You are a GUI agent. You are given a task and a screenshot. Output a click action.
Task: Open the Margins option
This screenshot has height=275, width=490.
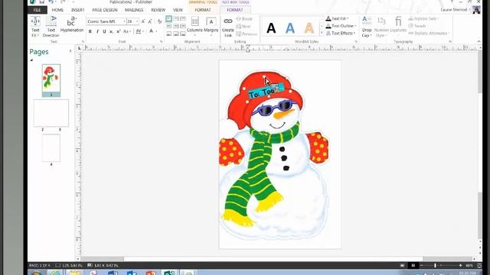pyautogui.click(x=211, y=25)
